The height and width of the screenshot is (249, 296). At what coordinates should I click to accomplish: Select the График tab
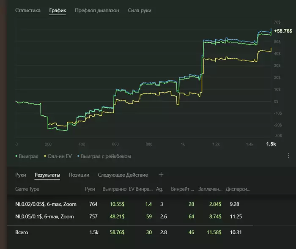58,11
